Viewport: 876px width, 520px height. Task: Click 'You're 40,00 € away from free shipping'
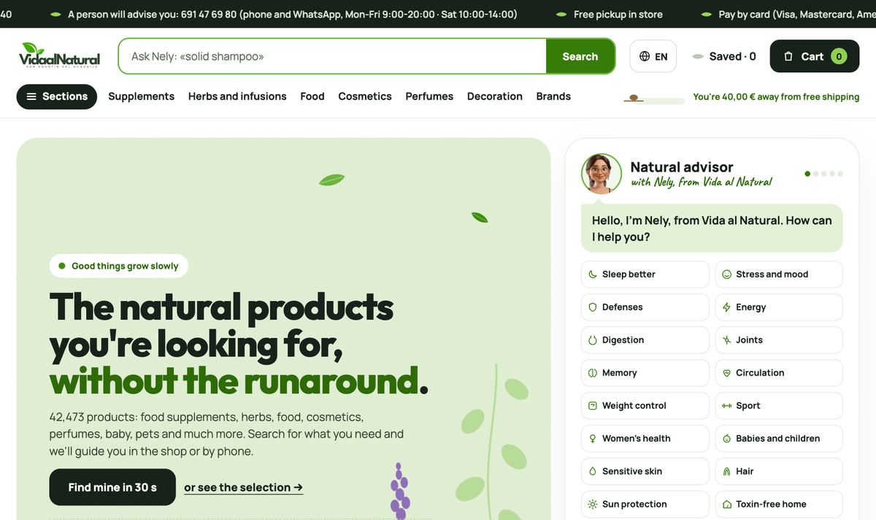pos(776,96)
